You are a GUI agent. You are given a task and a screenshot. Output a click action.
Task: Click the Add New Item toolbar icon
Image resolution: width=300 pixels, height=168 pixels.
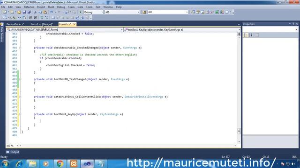tap(12, 12)
